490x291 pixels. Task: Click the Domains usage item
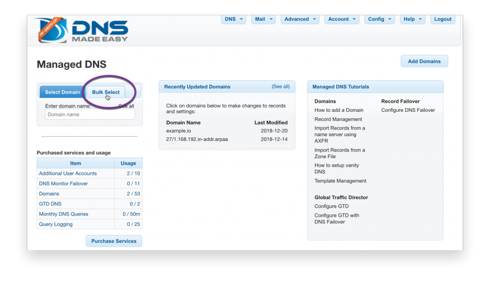(x=49, y=194)
